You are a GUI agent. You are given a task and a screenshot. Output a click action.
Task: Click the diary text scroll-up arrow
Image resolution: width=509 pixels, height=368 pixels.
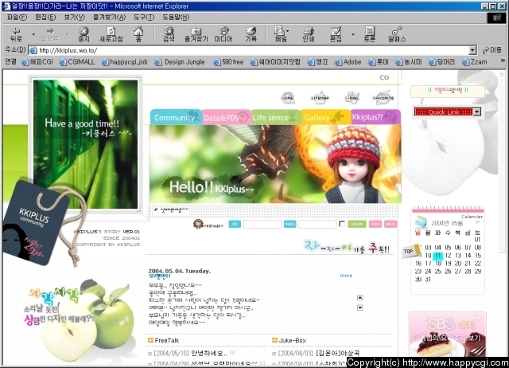[360, 297]
